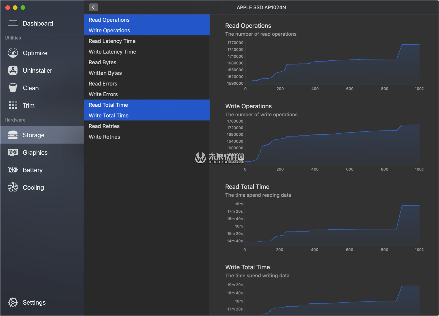
Task: Click the Storage label in sidebar
Action: point(33,135)
